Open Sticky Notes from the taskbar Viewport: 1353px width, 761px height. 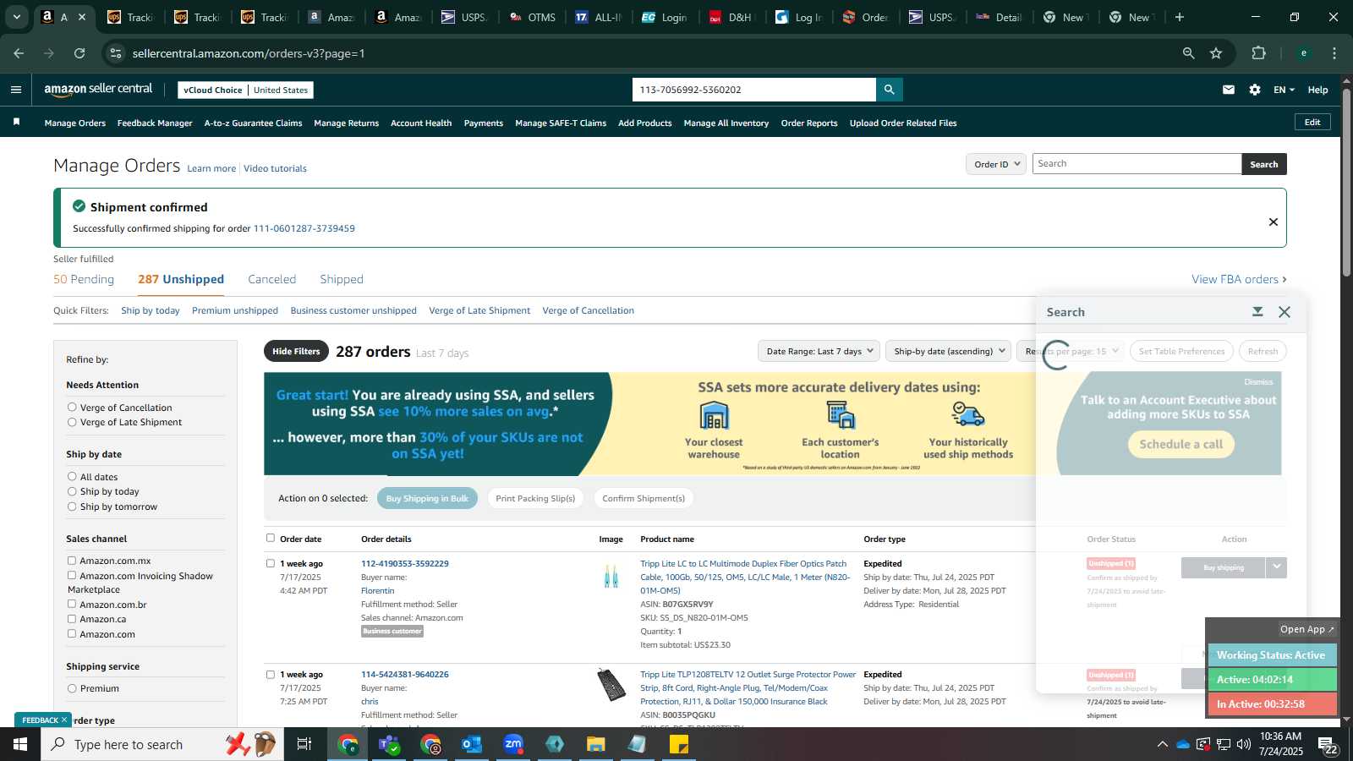click(679, 744)
